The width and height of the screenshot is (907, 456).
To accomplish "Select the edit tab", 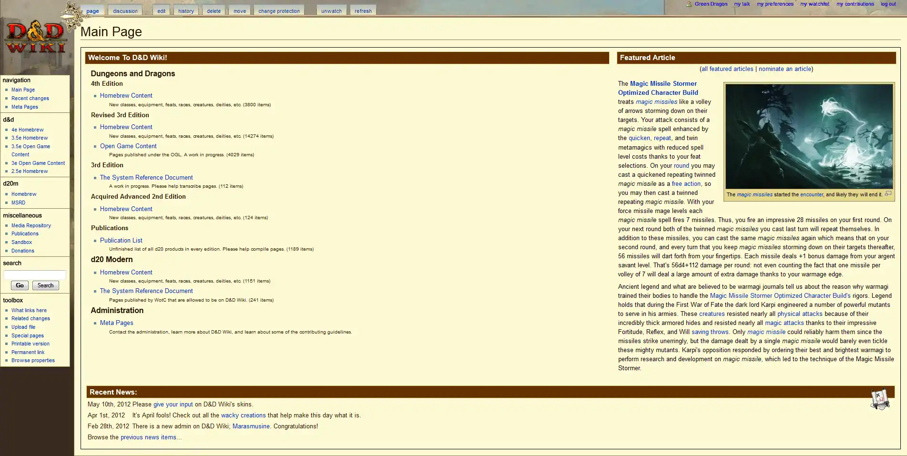I will (x=162, y=11).
